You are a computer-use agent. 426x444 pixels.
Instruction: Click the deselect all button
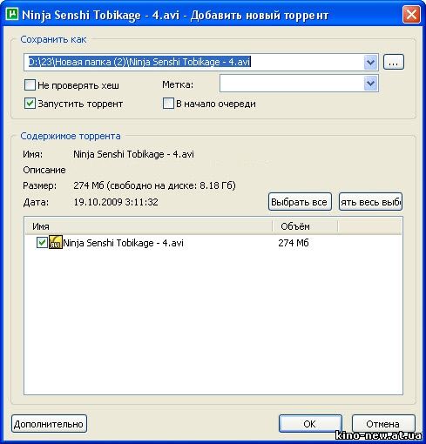(x=370, y=202)
